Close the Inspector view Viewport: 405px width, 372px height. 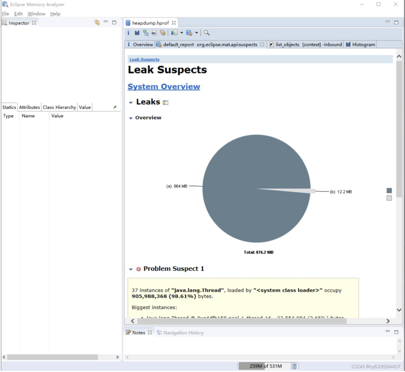pos(34,23)
